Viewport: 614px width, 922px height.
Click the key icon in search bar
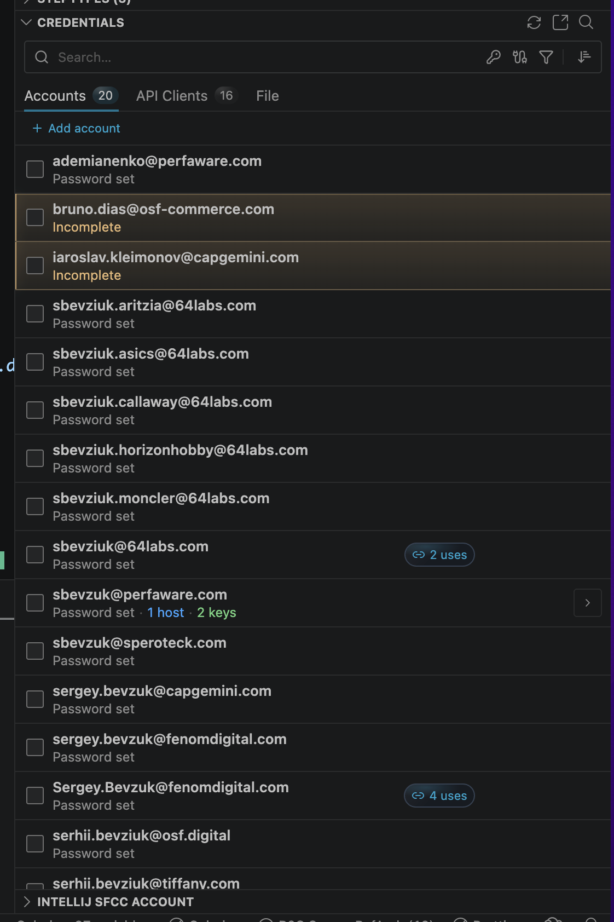[494, 57]
